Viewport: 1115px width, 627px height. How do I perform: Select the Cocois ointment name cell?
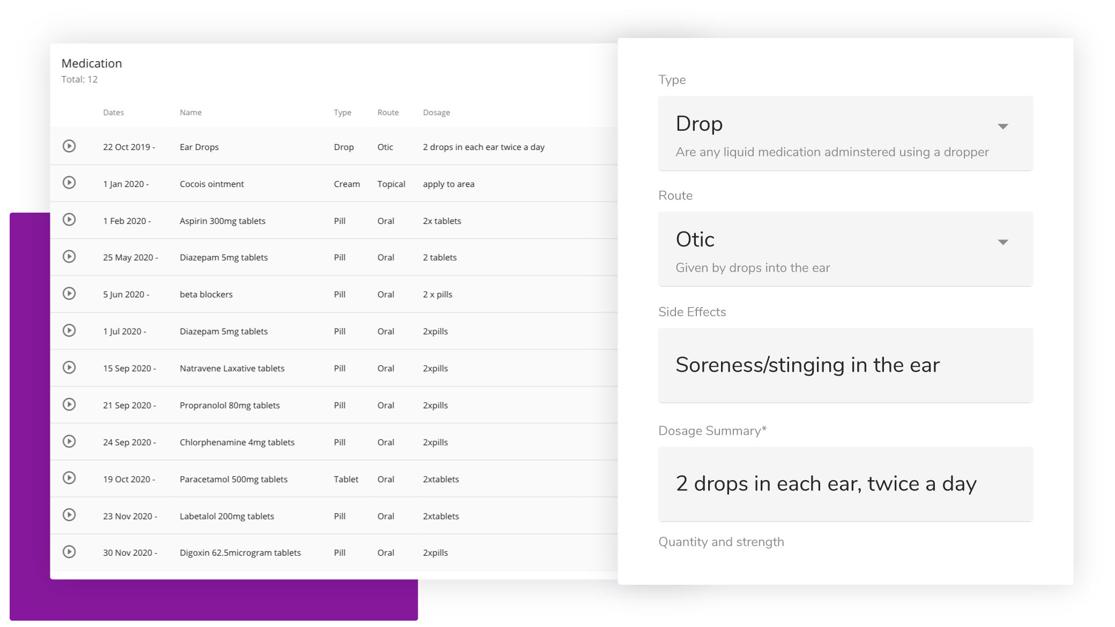[x=212, y=184]
